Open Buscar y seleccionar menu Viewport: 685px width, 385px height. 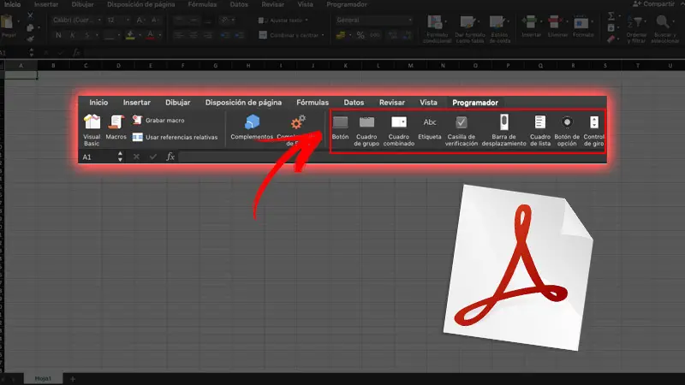click(665, 29)
